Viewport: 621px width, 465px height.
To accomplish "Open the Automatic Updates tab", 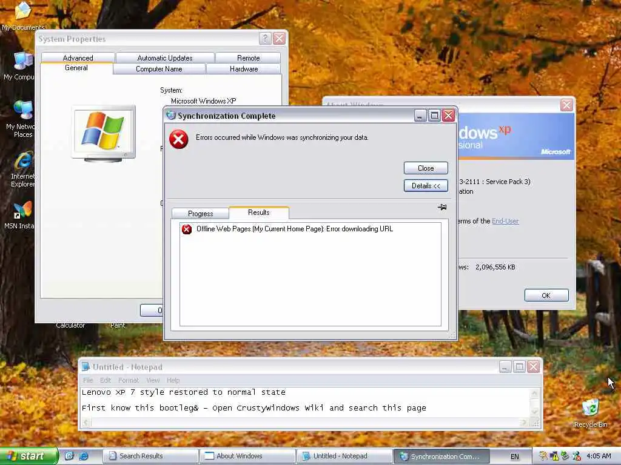I will point(165,58).
